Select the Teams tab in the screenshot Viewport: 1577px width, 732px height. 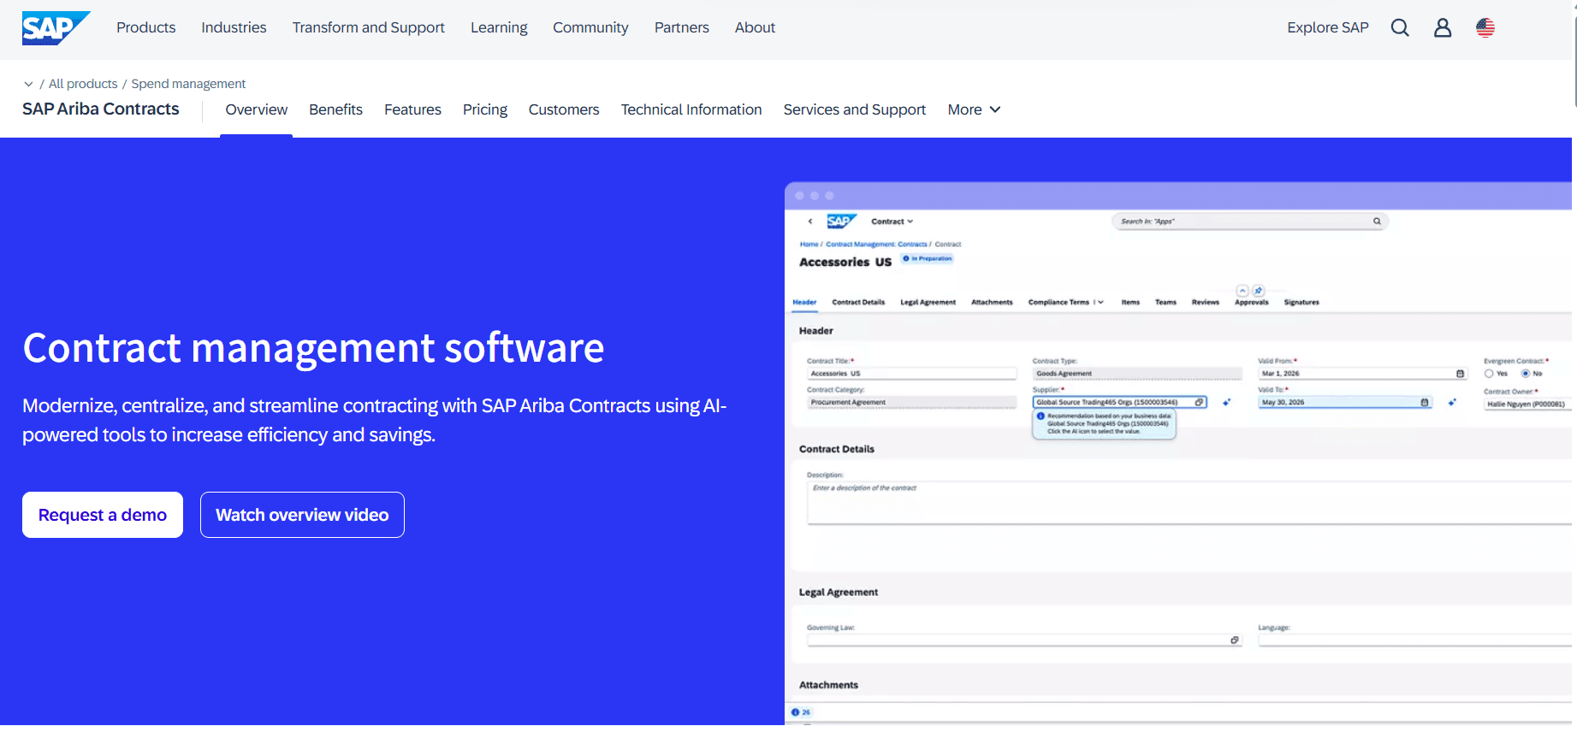(1165, 303)
